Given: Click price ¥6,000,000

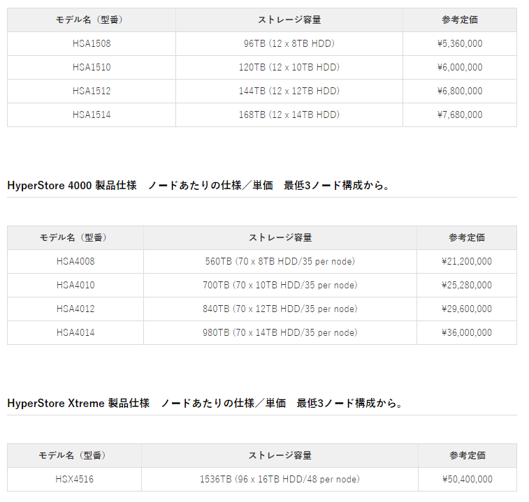Looking at the screenshot, I should (x=459, y=67).
